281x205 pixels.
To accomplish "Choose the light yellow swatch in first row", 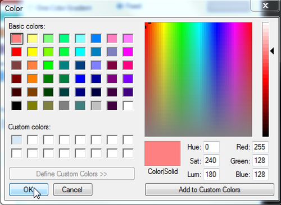I will tap(33, 39).
